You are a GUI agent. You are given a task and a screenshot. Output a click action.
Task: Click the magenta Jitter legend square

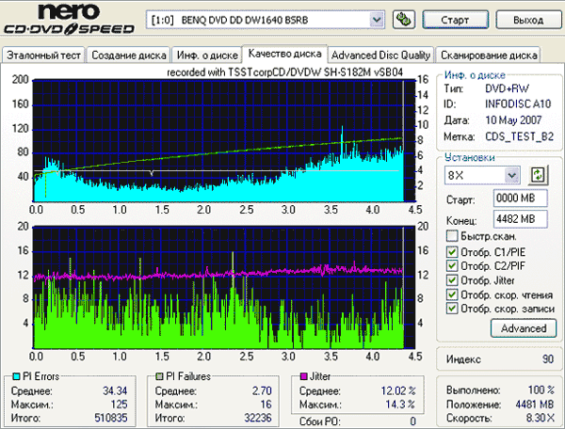pos(304,376)
